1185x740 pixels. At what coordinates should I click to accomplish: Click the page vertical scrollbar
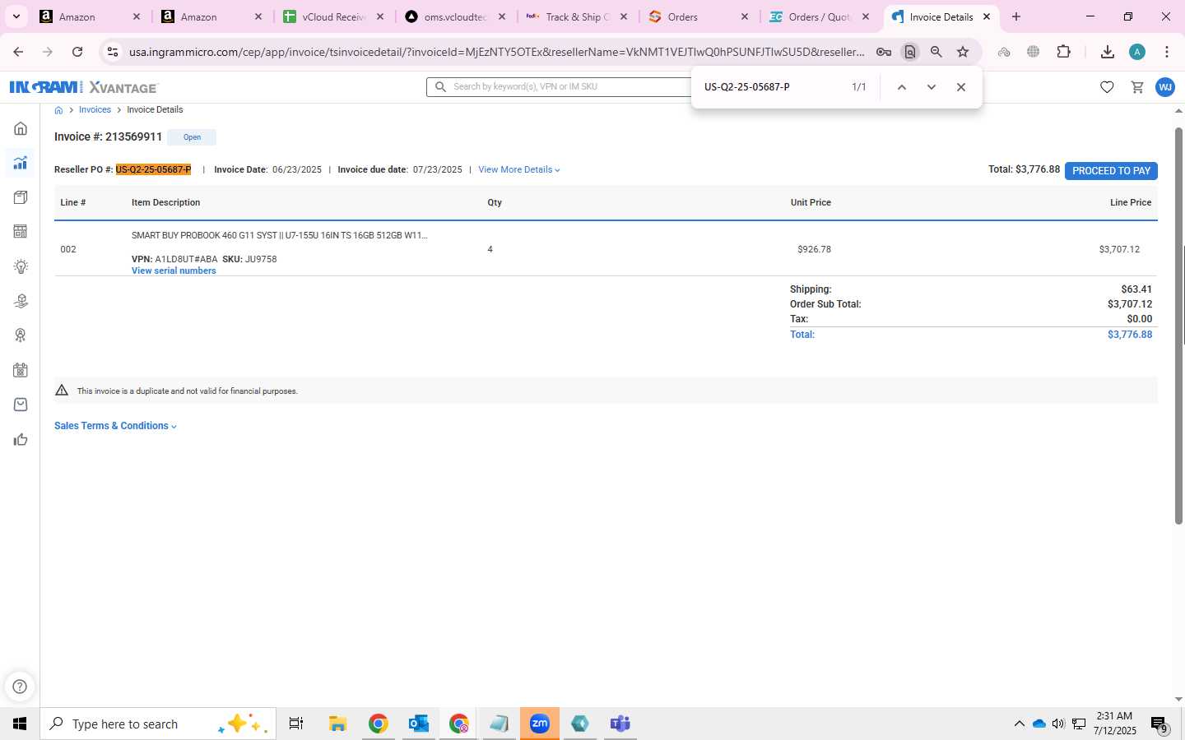click(1178, 326)
